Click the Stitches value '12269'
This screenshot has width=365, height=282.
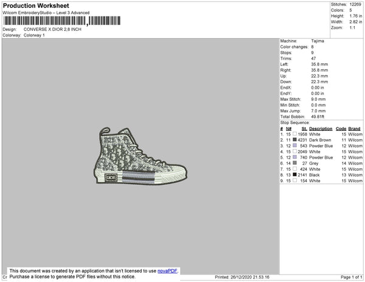pyautogui.click(x=355, y=4)
